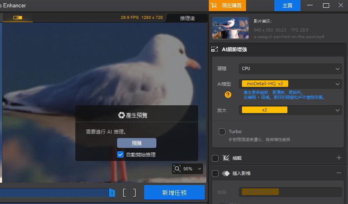The height and width of the screenshot is (204, 348).
Task: Open the AI模型 moDetail-HQ v2 dropdown
Action: coord(290,84)
